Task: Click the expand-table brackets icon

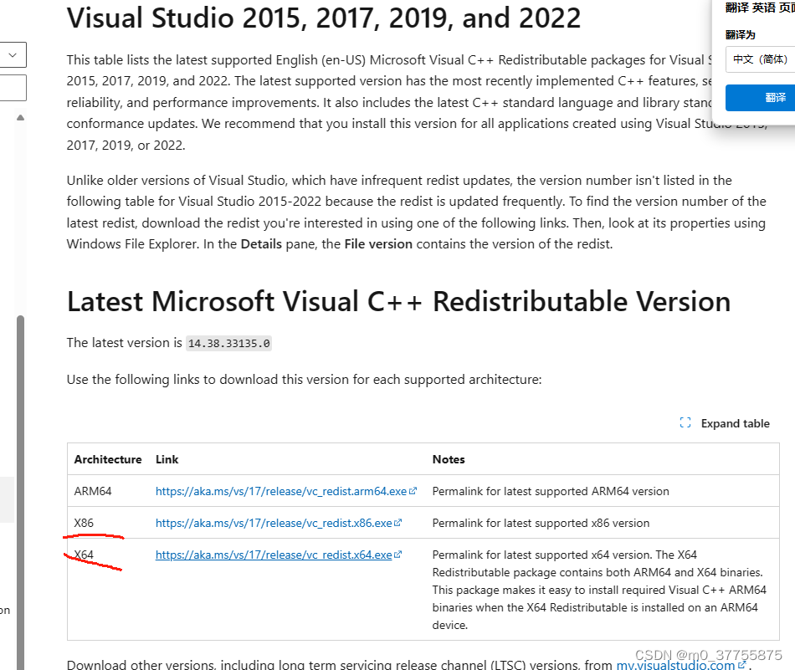Action: coord(685,422)
